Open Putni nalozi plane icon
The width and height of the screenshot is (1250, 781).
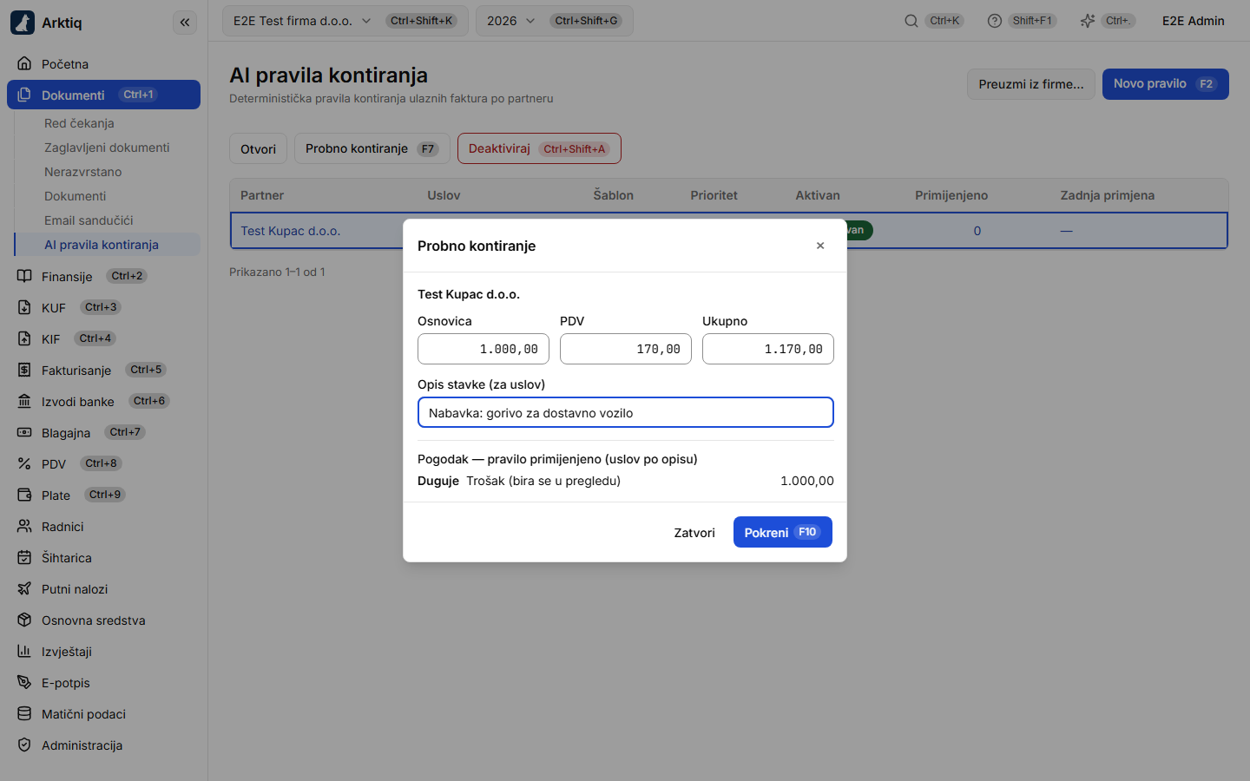click(x=24, y=588)
